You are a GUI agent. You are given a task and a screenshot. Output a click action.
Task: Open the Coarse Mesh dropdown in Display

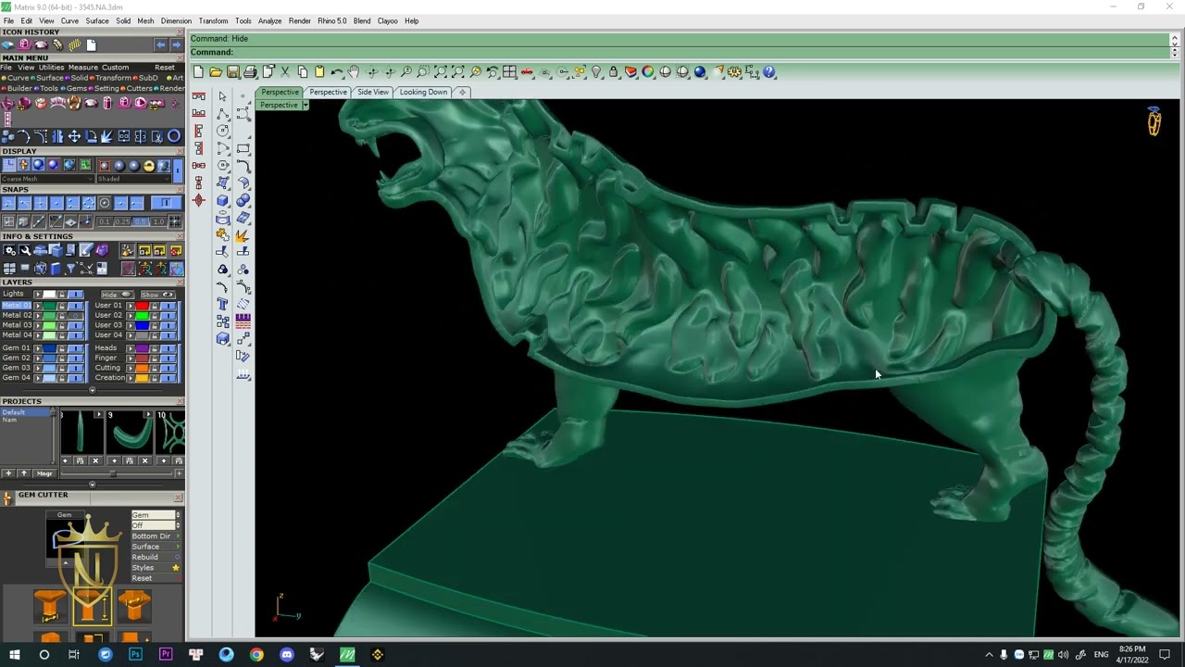point(47,179)
